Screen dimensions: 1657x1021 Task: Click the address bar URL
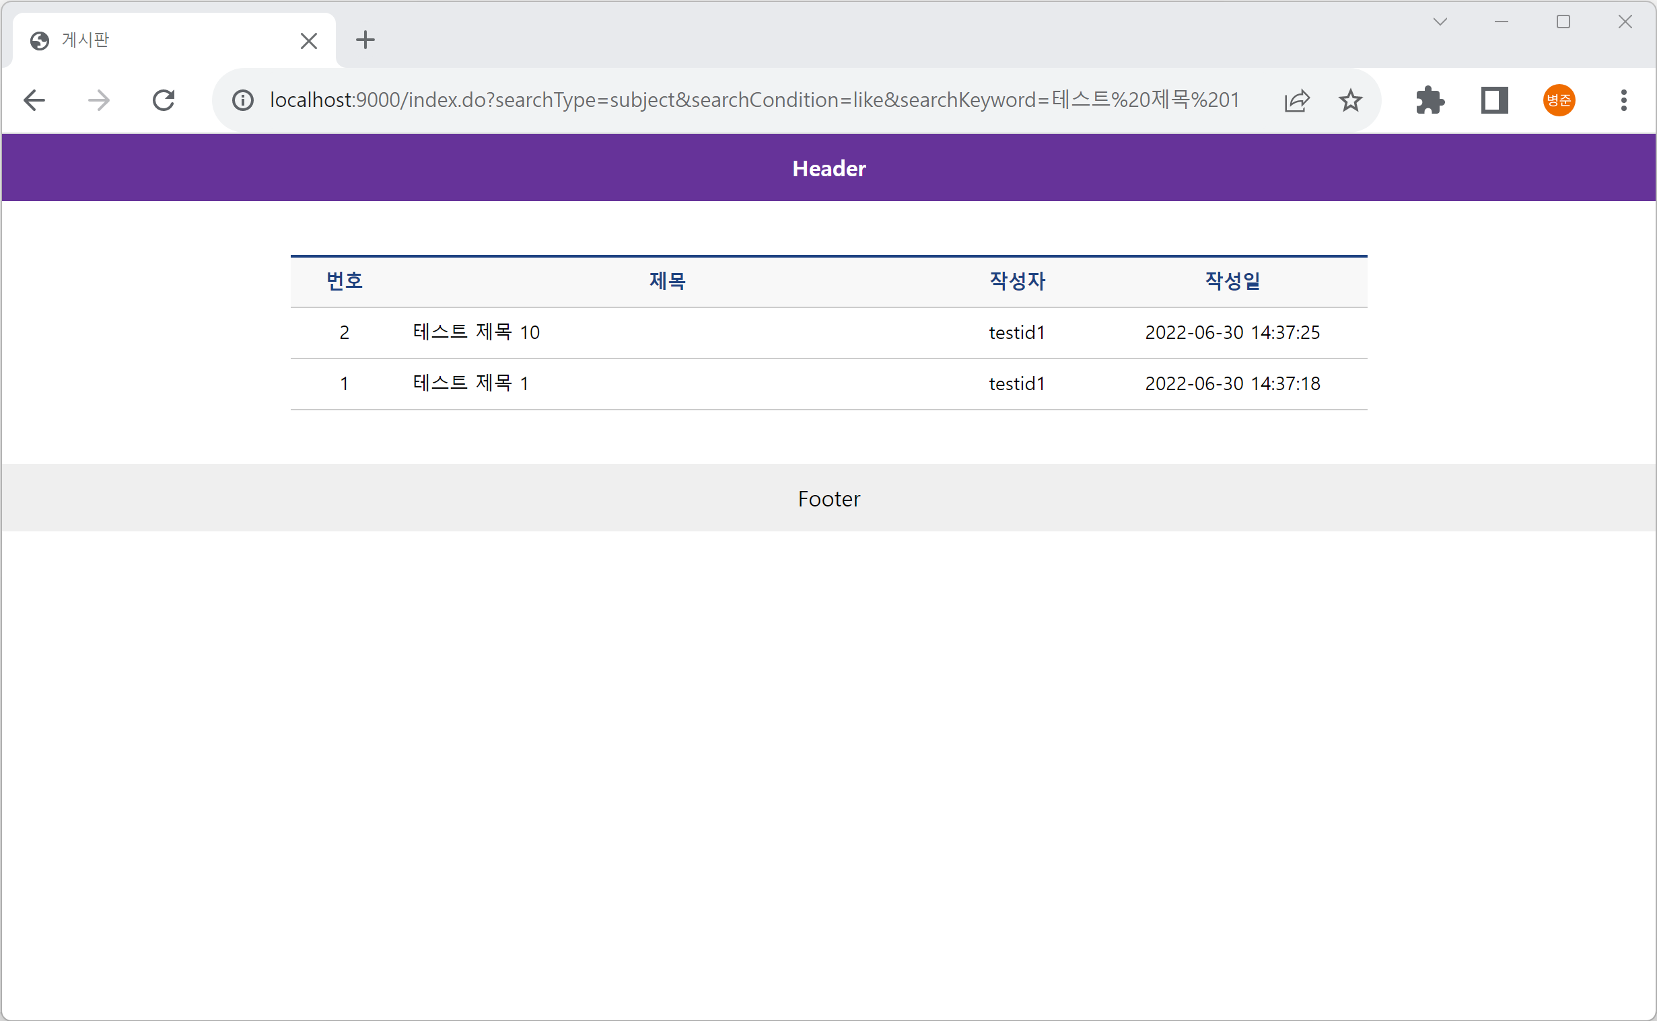753,101
